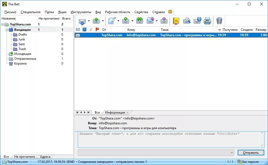The height and width of the screenshot is (165, 268).
Task: Open the Send queued mail dropdown arrow
Action: click(x=103, y=21)
